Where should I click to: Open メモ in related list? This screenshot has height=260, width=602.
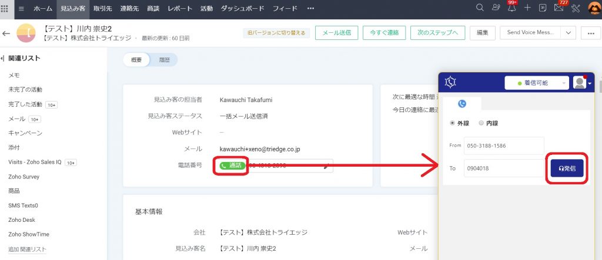click(14, 75)
